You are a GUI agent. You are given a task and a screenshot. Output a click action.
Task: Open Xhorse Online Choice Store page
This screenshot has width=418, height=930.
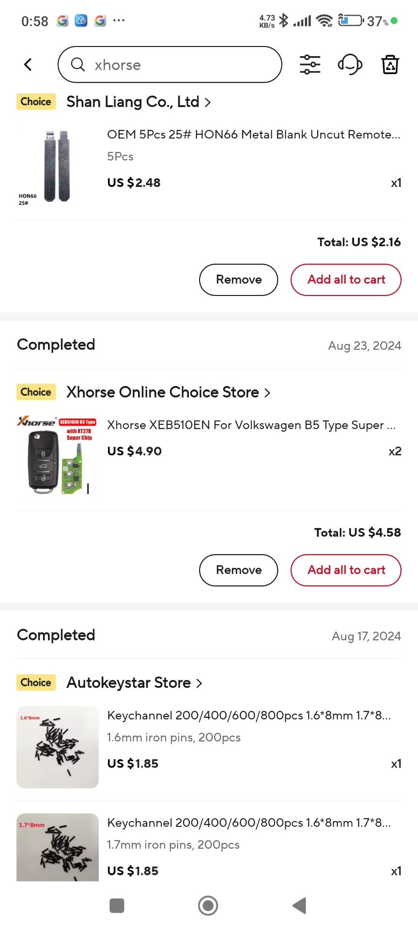(168, 392)
